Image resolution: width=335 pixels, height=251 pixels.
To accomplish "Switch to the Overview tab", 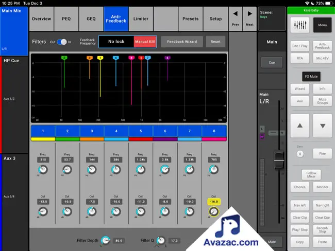I will click(41, 19).
